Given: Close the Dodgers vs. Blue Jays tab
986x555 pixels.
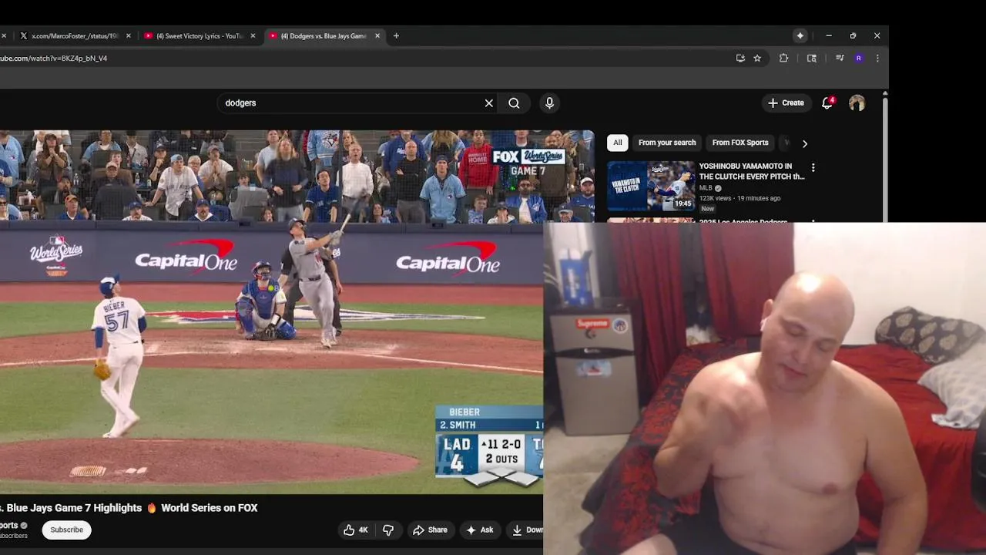Looking at the screenshot, I should coord(377,35).
